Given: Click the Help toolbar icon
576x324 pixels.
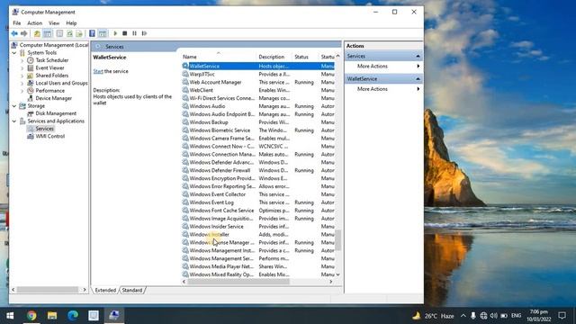Looking at the screenshot, I should [x=92, y=33].
